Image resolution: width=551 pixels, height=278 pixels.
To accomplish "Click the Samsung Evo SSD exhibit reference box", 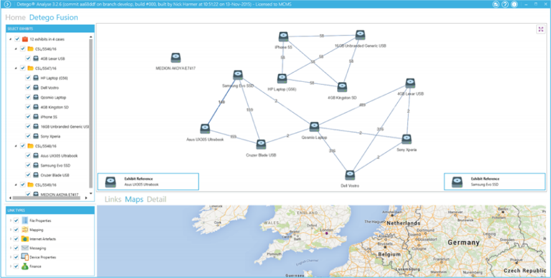I will click(x=494, y=182).
